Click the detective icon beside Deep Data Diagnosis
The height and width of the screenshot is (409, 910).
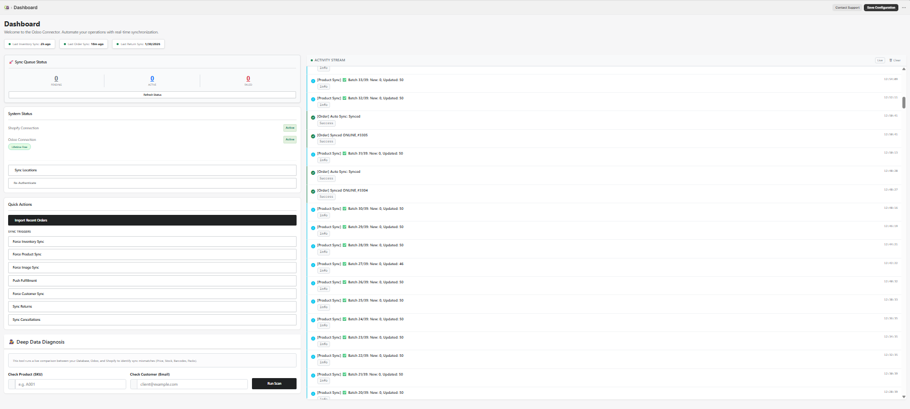click(12, 342)
